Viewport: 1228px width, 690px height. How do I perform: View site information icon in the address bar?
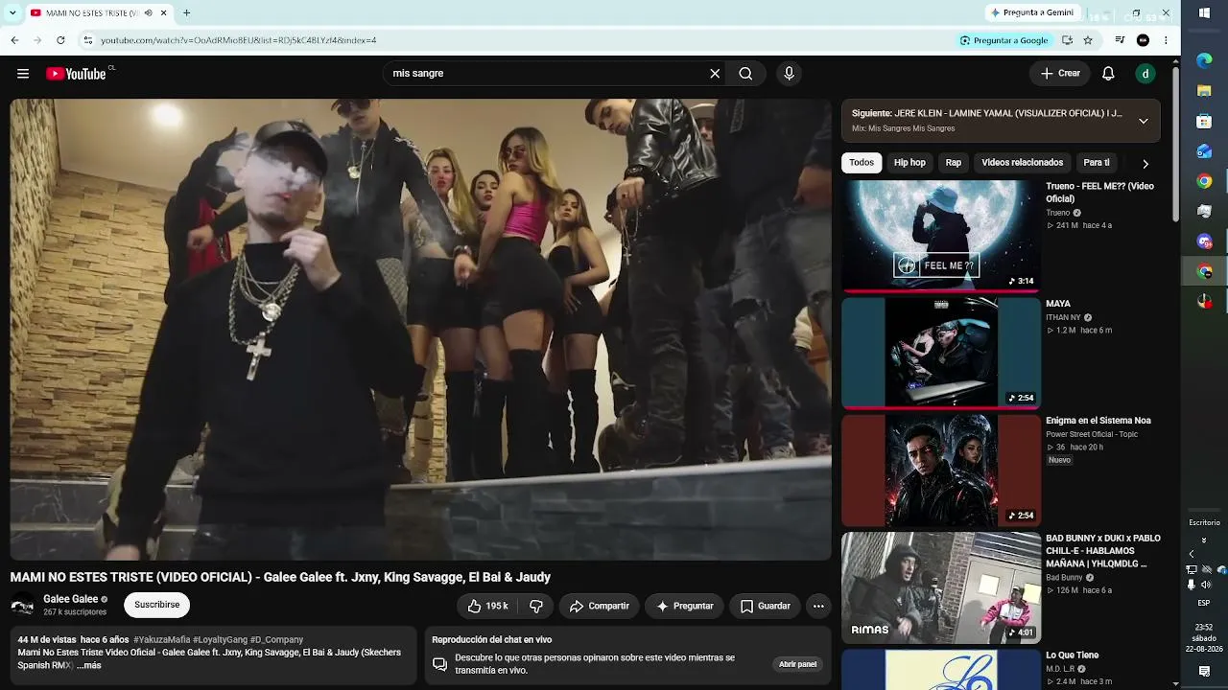click(x=87, y=40)
